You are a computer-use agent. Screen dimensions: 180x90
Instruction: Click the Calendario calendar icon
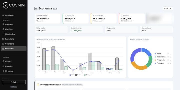[x=3, y=44]
